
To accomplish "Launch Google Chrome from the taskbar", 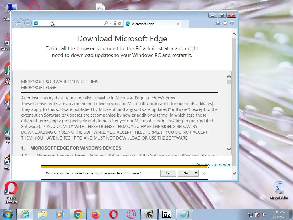I will pyautogui.click(x=78, y=214).
